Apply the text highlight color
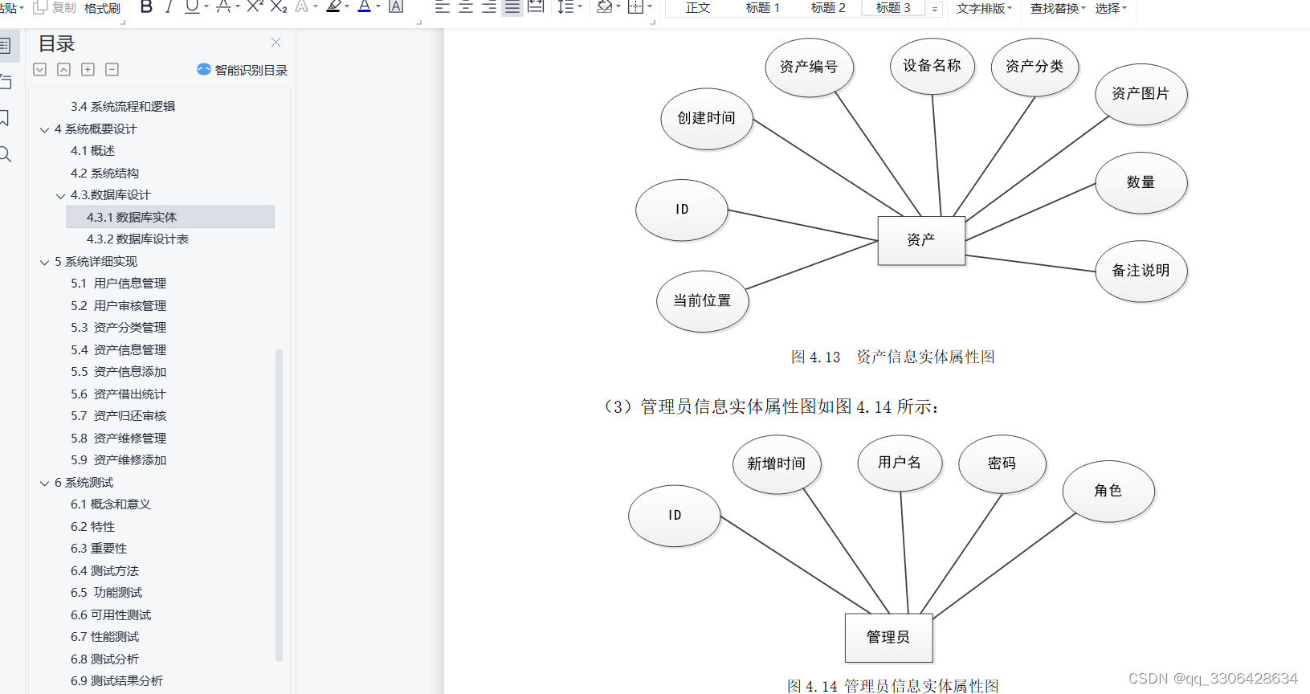This screenshot has width=1310, height=694. (x=333, y=7)
